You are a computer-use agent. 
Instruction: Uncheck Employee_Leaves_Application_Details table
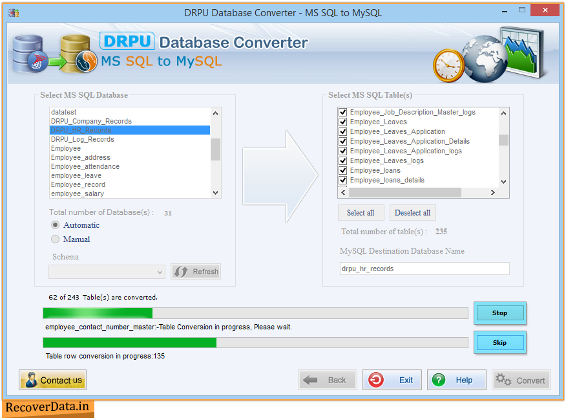pyautogui.click(x=343, y=141)
